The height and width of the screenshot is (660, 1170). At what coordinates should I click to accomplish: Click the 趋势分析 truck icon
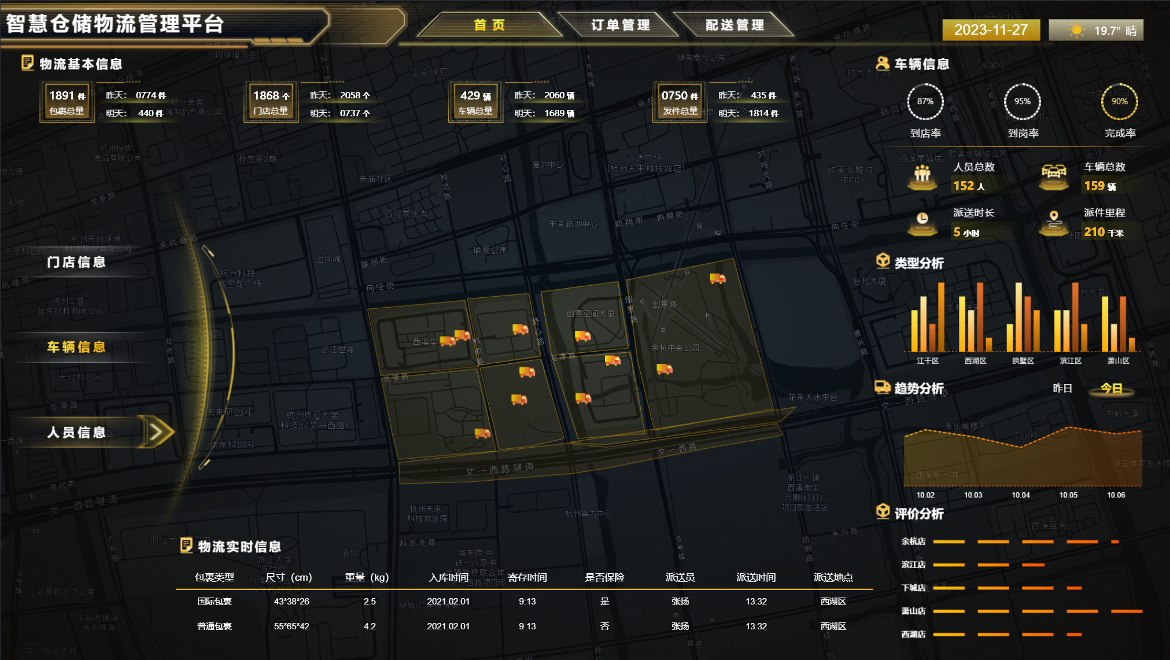(x=882, y=387)
